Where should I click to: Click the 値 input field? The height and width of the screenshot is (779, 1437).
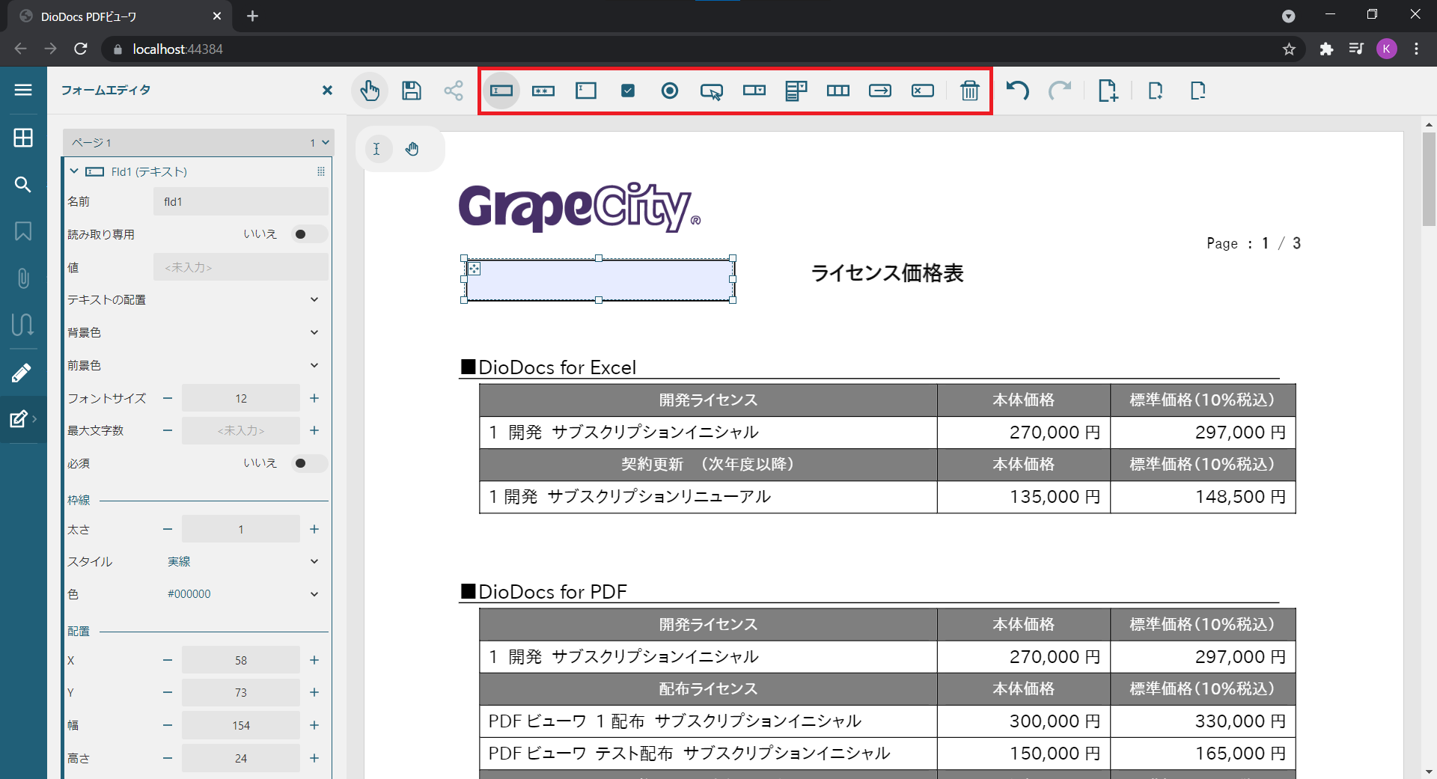pos(241,267)
